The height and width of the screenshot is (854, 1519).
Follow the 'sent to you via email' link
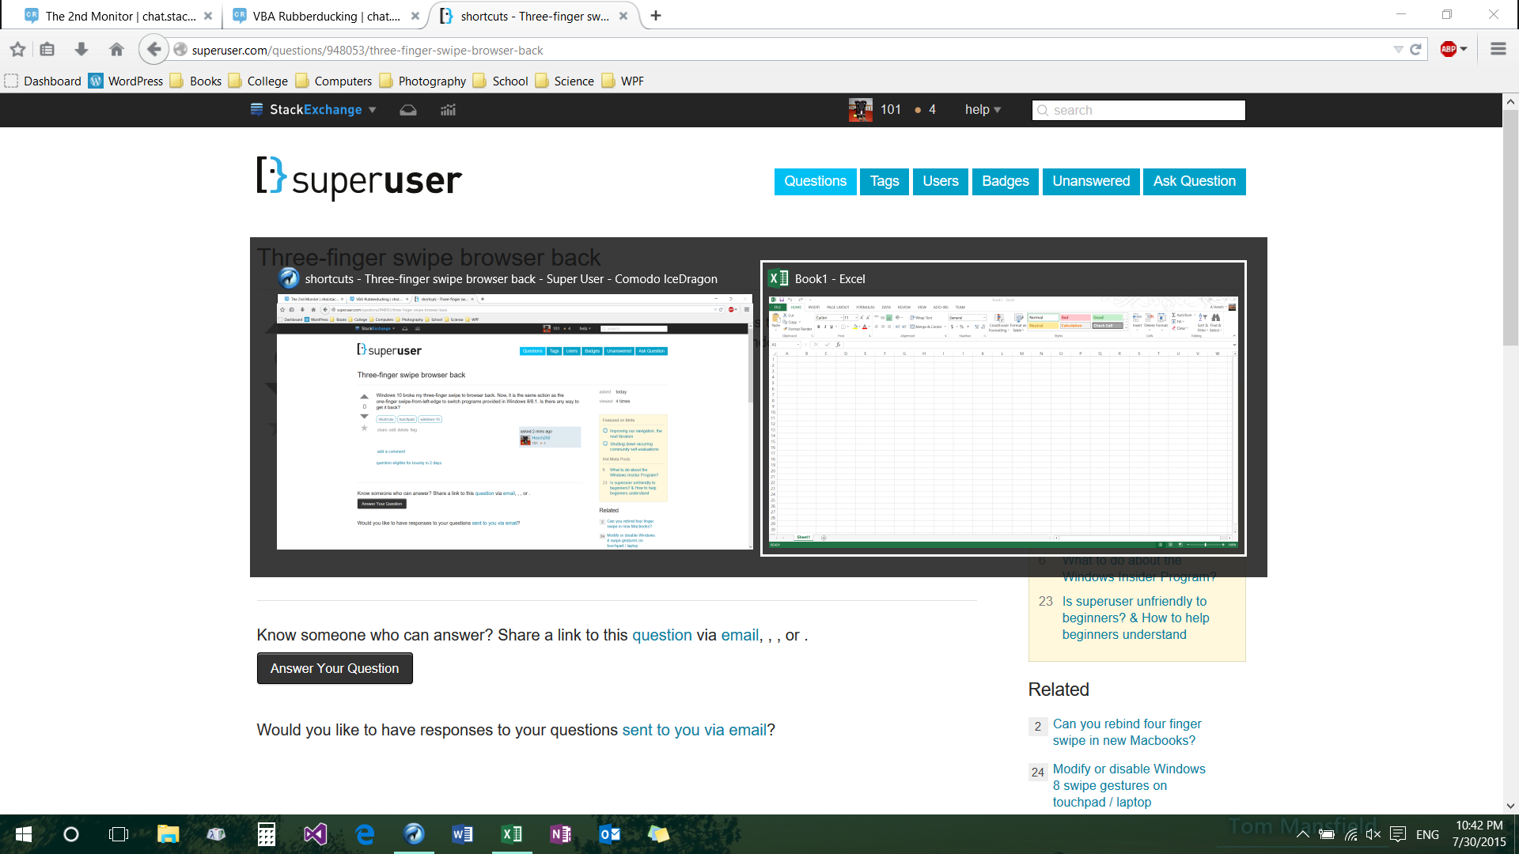click(x=694, y=730)
